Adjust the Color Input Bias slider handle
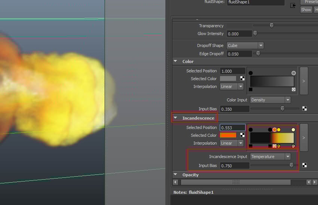The image size is (318, 205). pos(282,108)
